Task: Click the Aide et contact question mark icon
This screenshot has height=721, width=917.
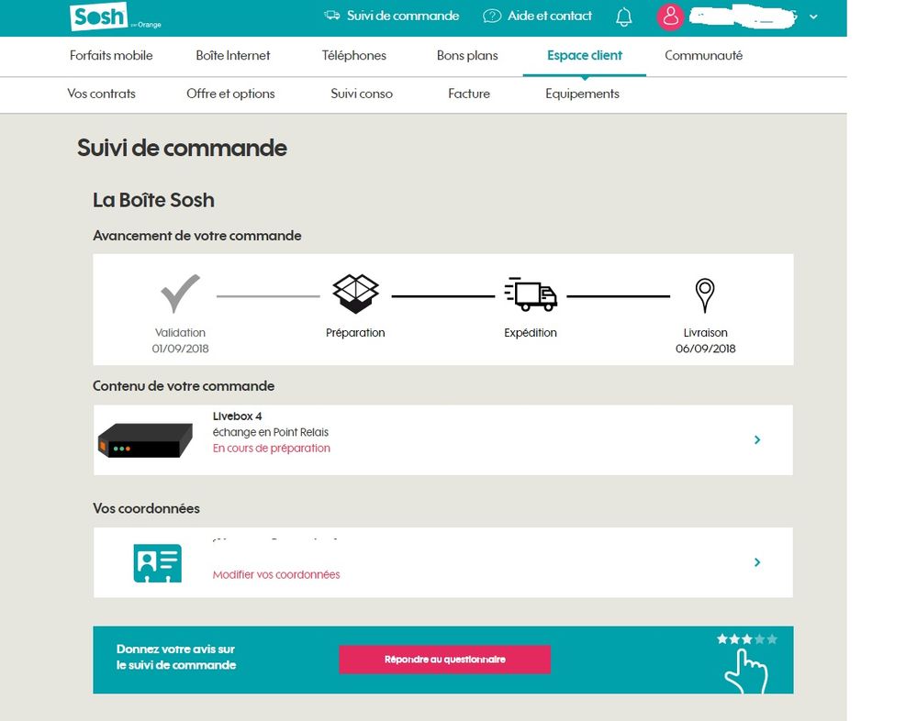Action: (x=491, y=16)
